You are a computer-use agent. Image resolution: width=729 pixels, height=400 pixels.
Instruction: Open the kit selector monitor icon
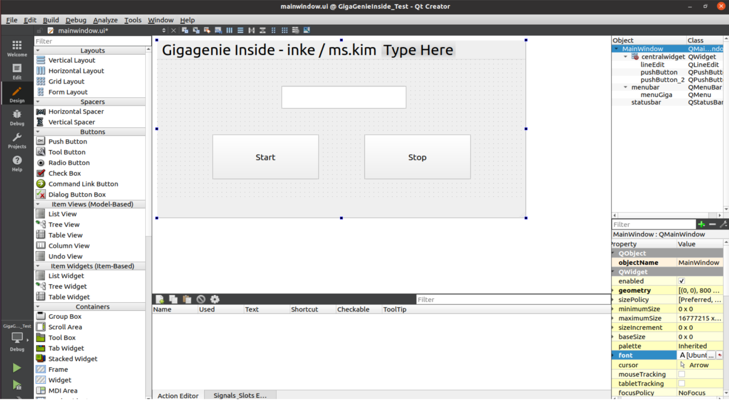[17, 338]
